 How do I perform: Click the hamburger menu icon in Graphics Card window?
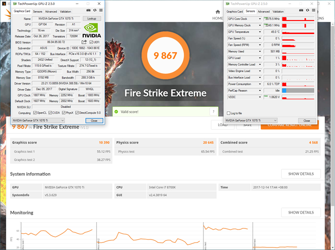click(100, 11)
